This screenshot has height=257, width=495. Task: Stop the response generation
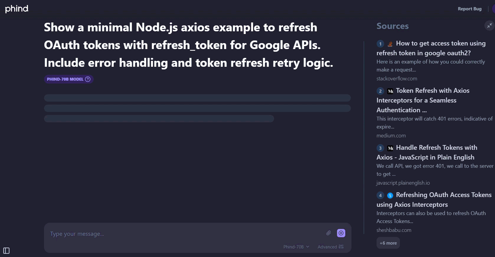341,233
